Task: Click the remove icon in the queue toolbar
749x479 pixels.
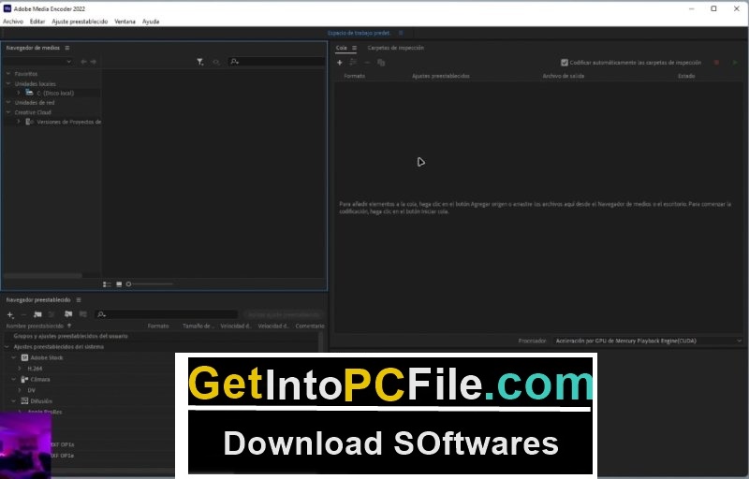Action: tap(367, 63)
